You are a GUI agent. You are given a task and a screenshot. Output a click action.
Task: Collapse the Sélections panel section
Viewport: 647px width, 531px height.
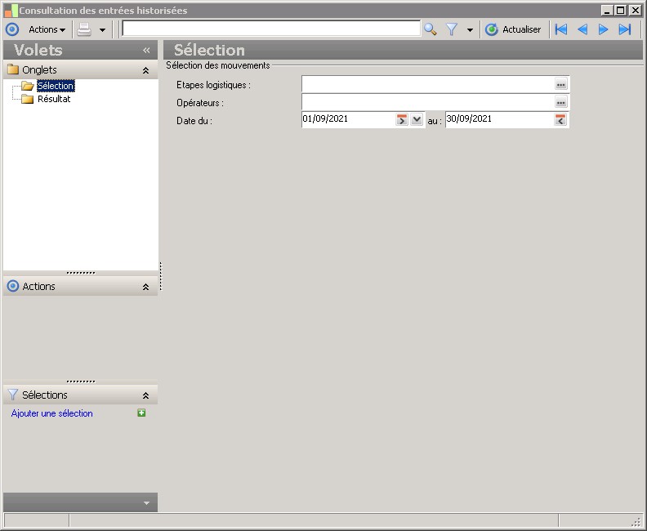click(145, 395)
